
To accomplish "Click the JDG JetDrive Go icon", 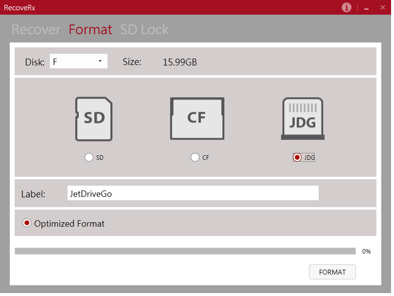I will [x=303, y=119].
